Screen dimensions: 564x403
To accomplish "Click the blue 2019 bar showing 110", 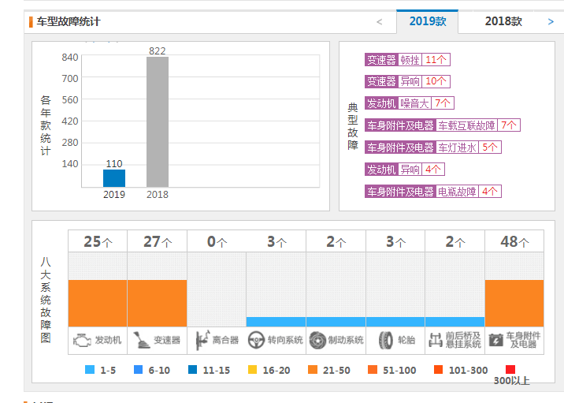I will click(x=114, y=178).
